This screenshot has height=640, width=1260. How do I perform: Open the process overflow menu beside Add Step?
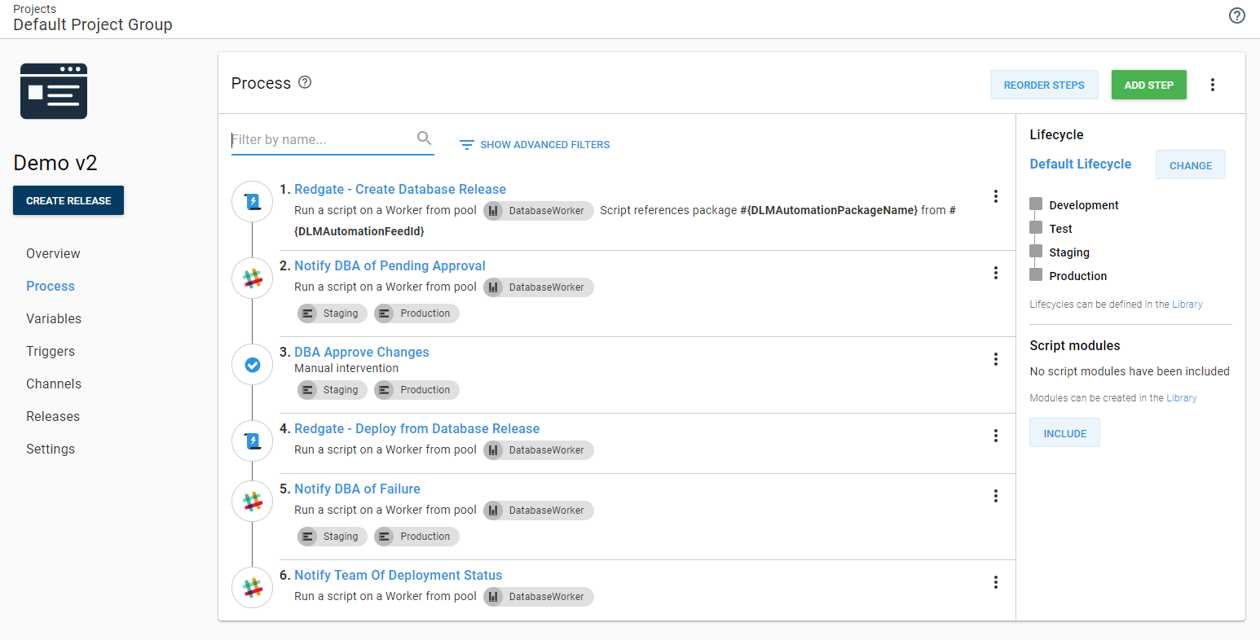(1212, 85)
